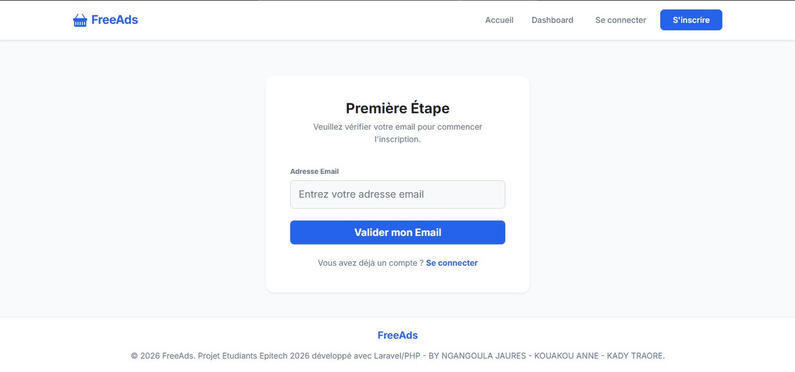Click the Vous avez déjà un compte text
This screenshot has width=795, height=372.
370,263
